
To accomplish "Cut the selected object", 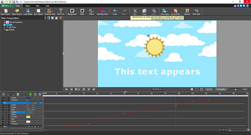I will pyautogui.click(x=135, y=12).
